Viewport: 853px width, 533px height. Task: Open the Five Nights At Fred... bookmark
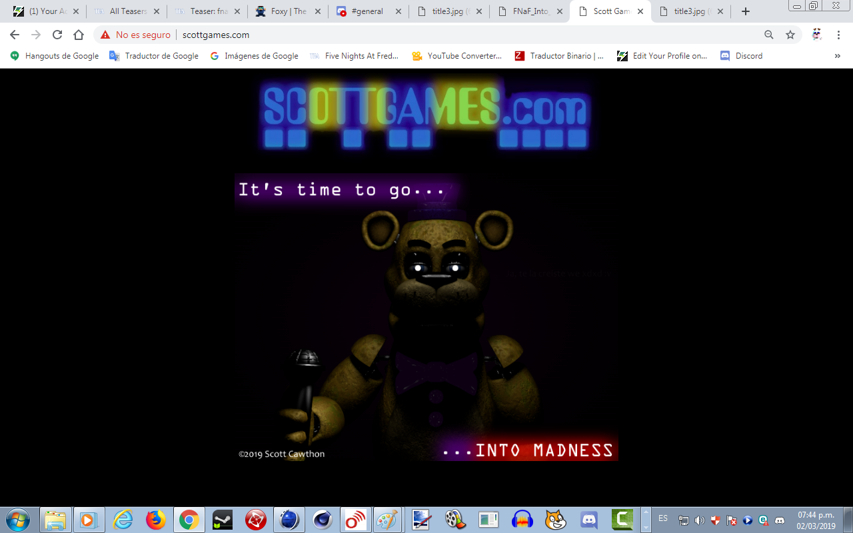pyautogui.click(x=354, y=56)
